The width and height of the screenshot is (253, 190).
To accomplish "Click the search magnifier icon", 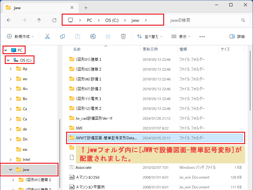I will pos(243,20).
